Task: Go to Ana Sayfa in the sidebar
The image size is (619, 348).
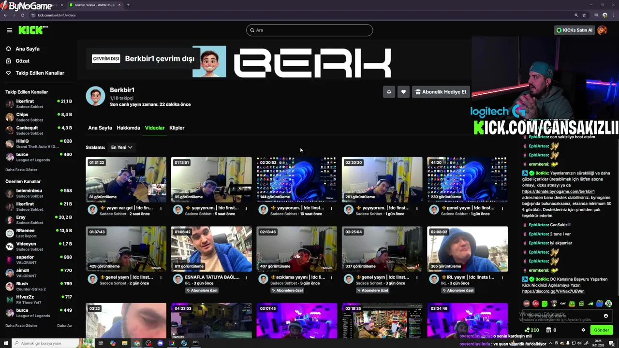Action: coord(28,49)
